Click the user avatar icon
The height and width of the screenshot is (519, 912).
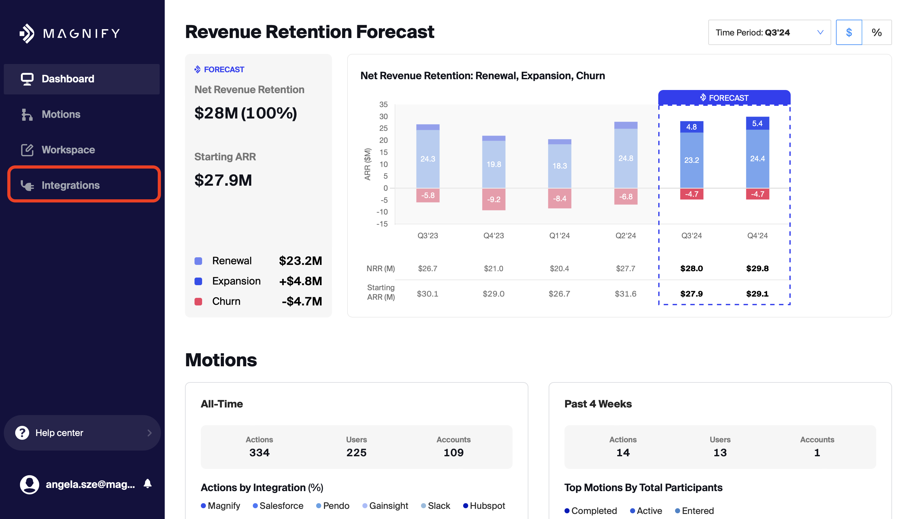point(29,484)
